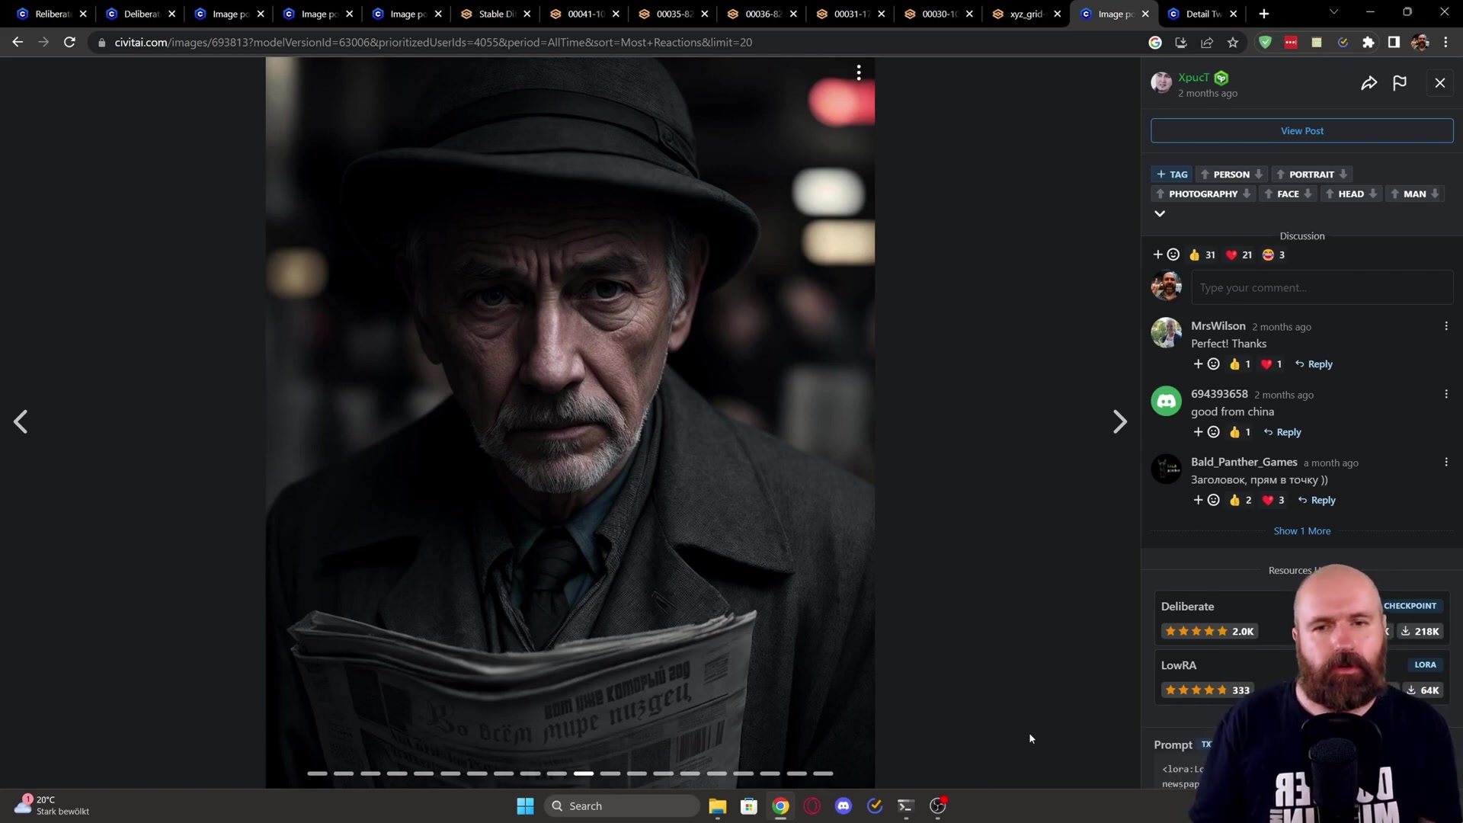Click the share arrow icon
The height and width of the screenshot is (823, 1463).
click(x=1369, y=83)
